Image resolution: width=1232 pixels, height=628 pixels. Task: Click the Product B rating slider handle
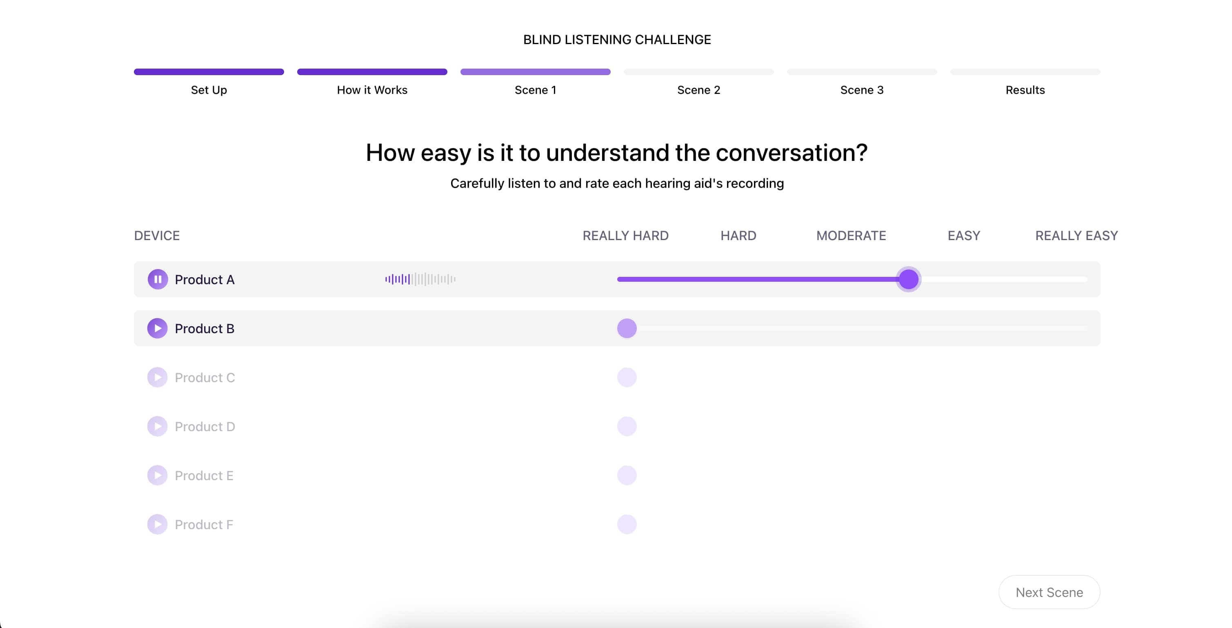627,329
